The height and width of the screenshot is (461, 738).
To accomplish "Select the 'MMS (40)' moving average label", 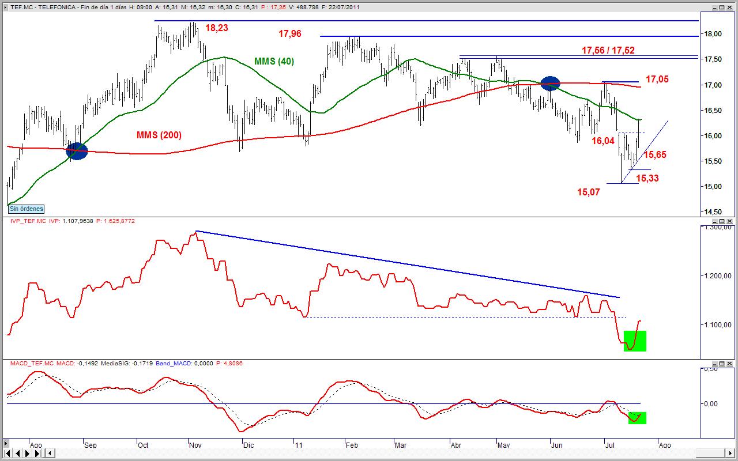I will [274, 61].
